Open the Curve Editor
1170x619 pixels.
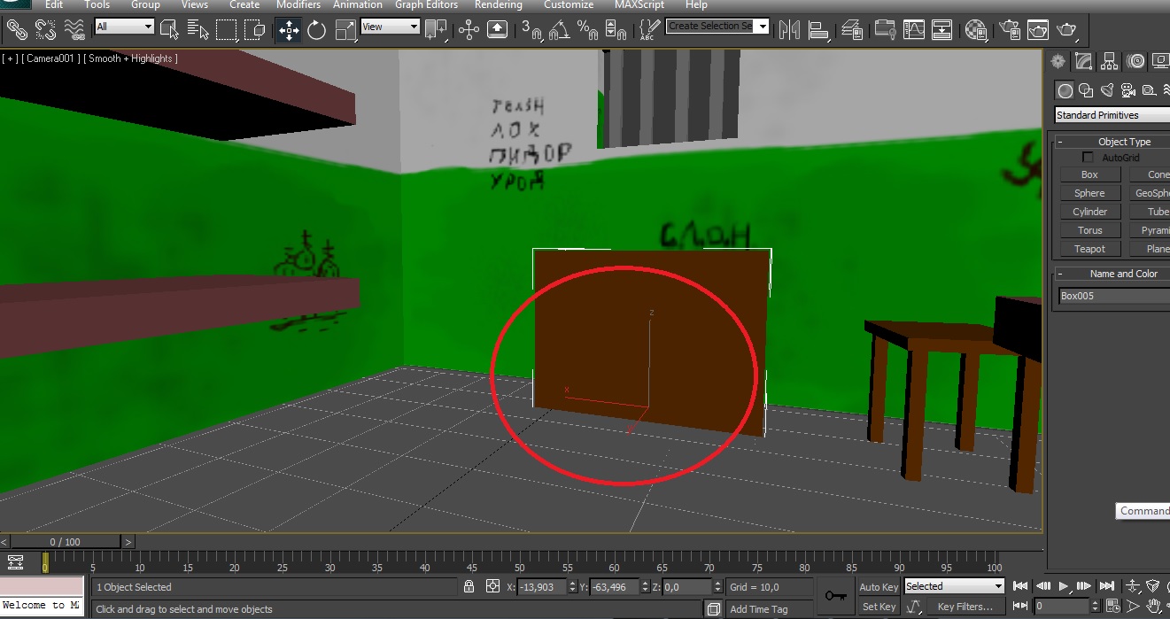click(913, 30)
